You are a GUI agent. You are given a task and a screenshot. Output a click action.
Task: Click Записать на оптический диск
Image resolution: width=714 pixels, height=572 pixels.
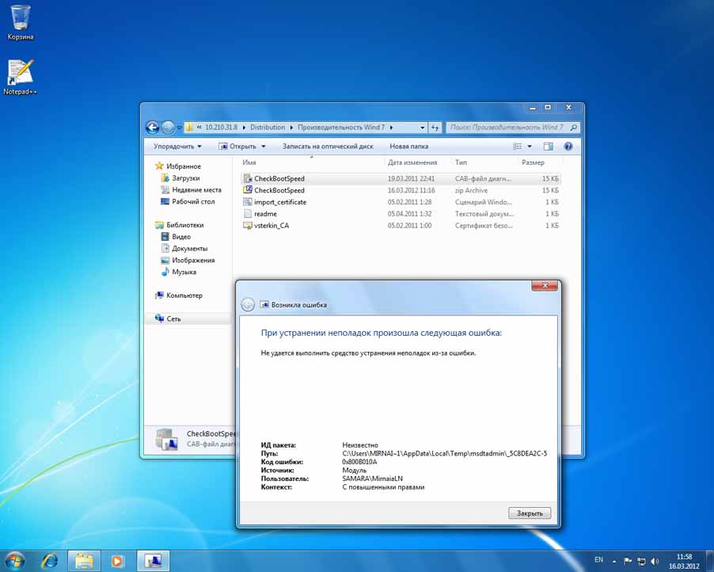tap(328, 147)
